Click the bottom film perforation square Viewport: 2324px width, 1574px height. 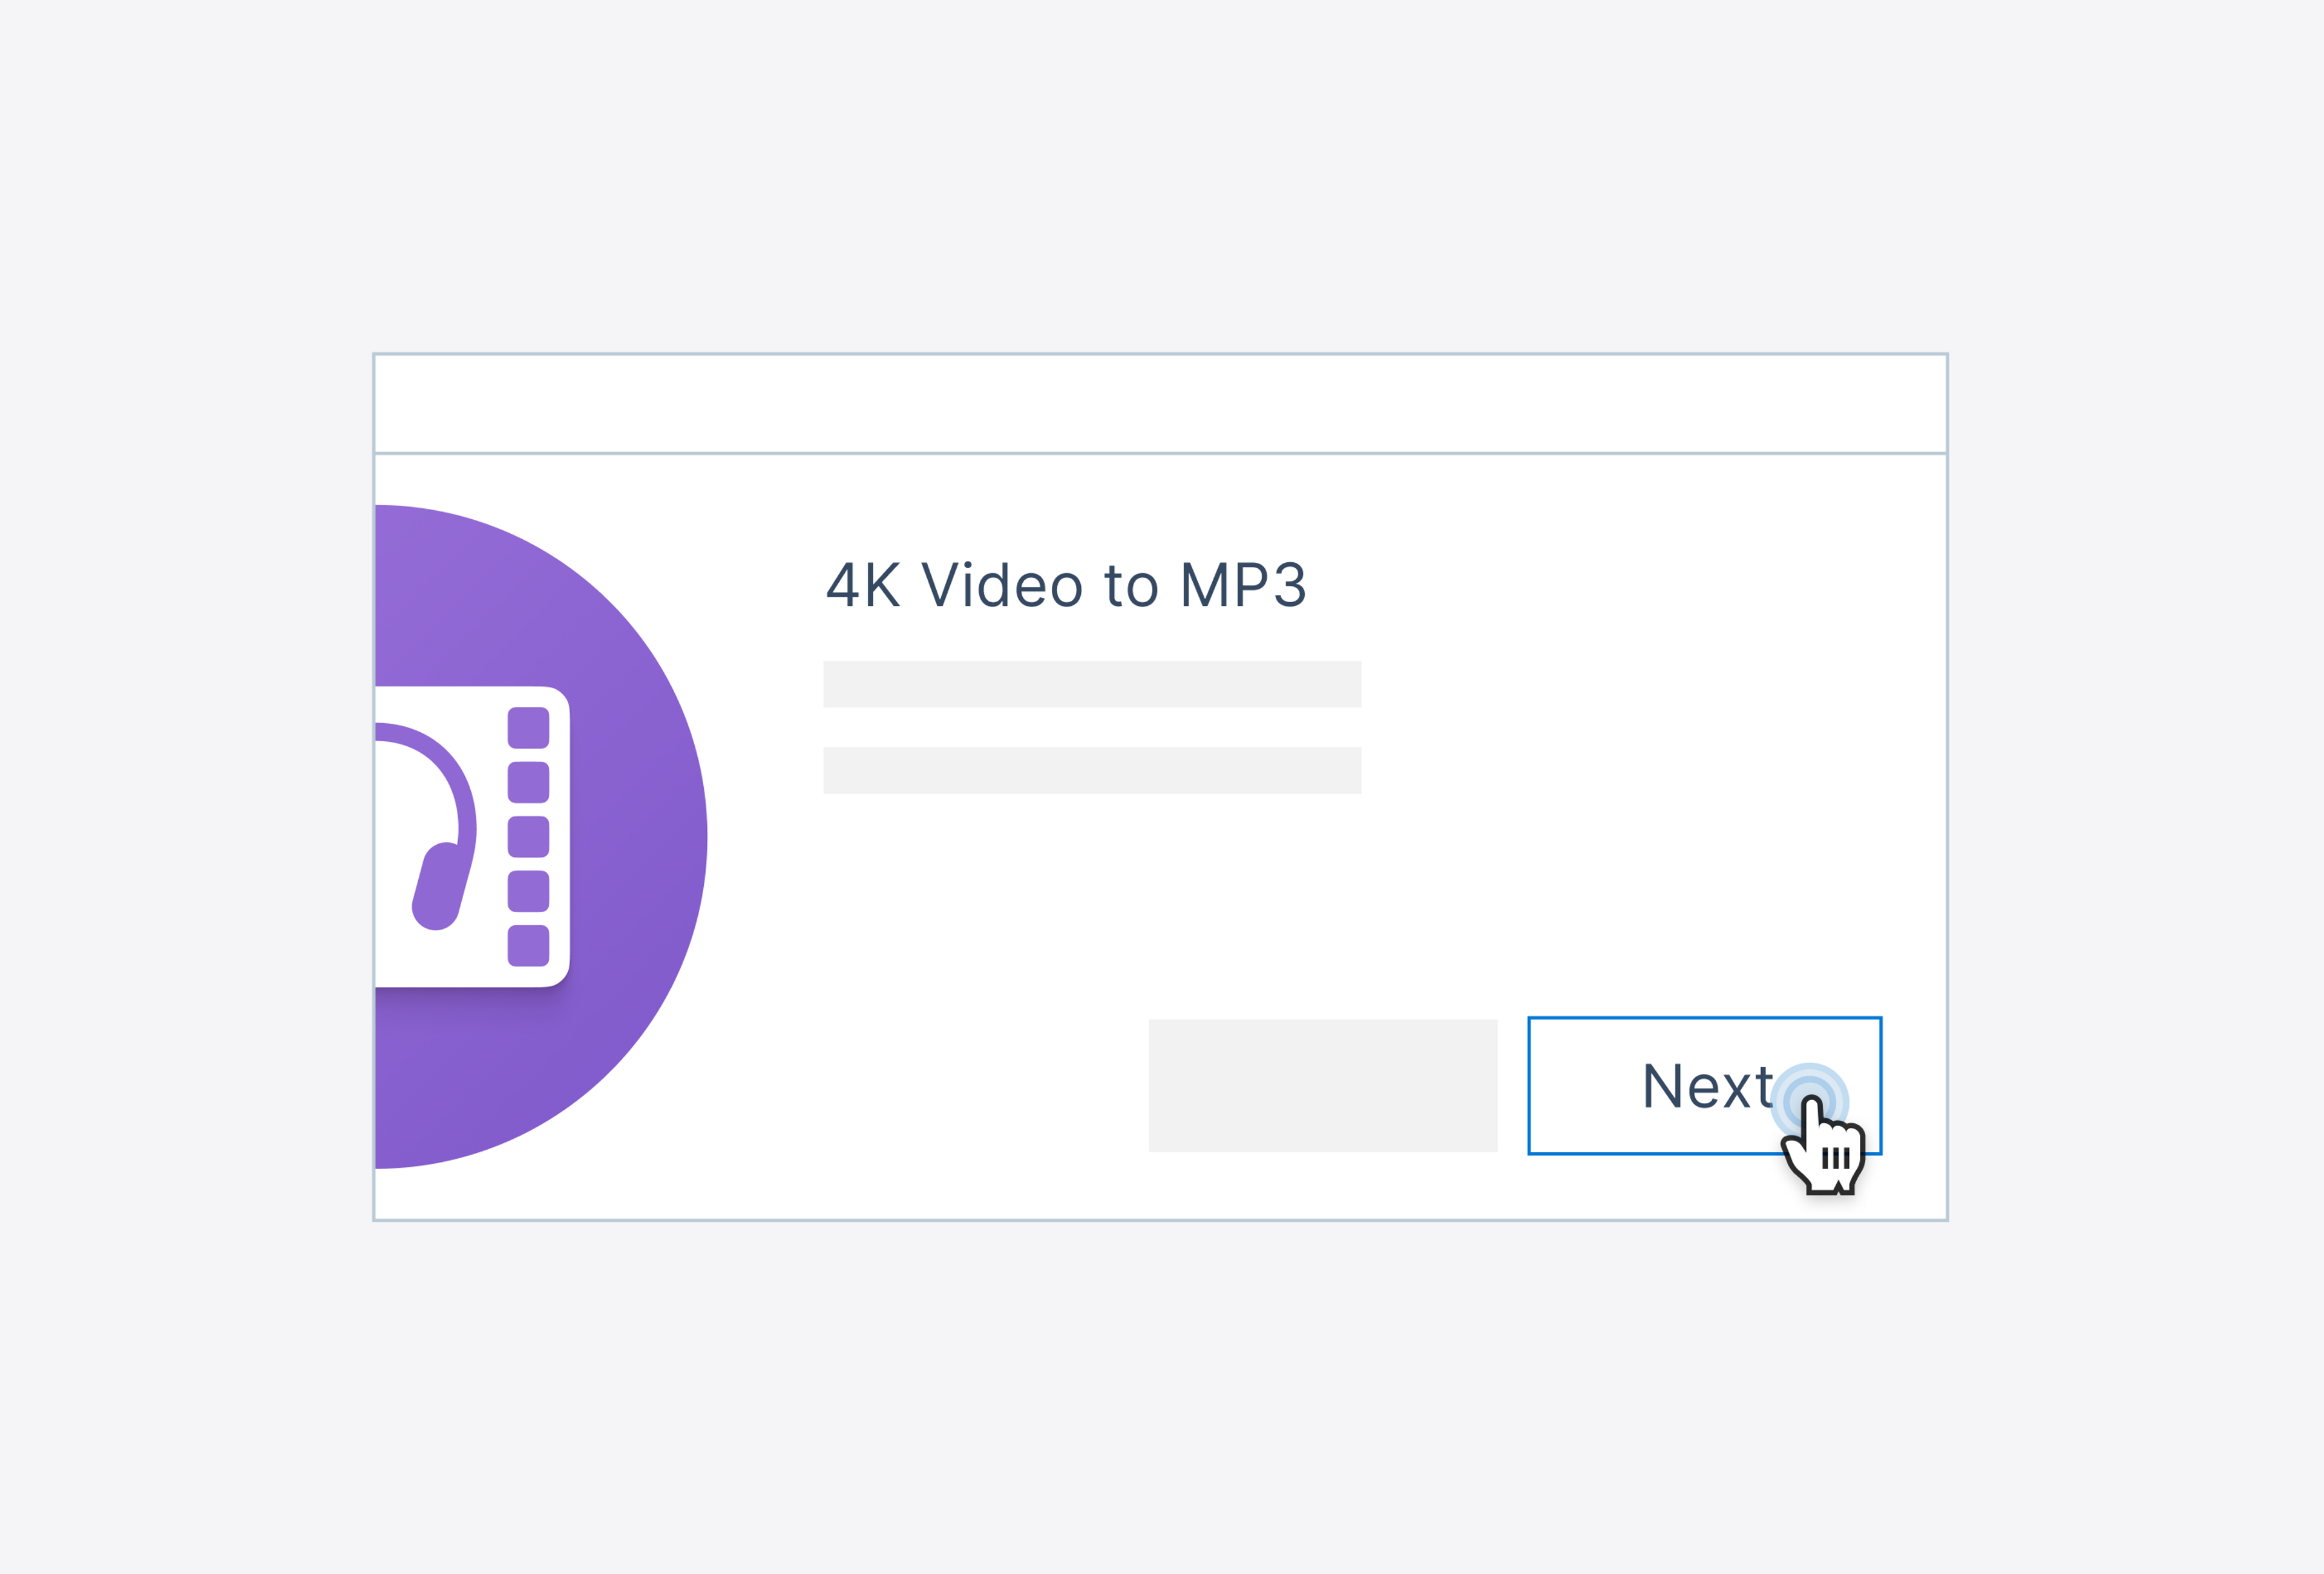pos(528,946)
